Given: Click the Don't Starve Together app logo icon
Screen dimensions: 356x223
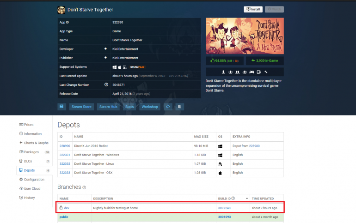Looking at the screenshot, I should (61, 10).
